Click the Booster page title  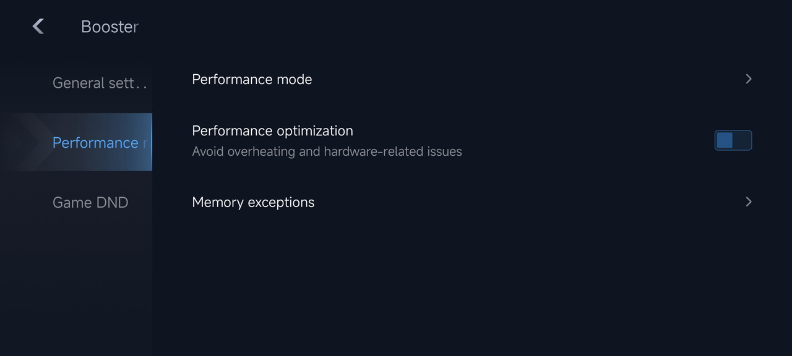pos(110,27)
